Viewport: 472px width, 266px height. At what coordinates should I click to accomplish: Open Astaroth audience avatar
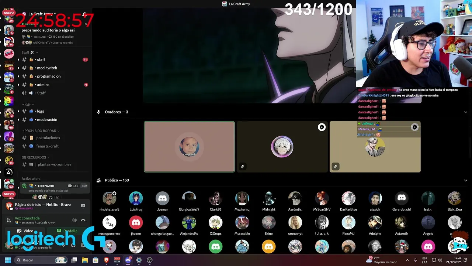[402, 223]
